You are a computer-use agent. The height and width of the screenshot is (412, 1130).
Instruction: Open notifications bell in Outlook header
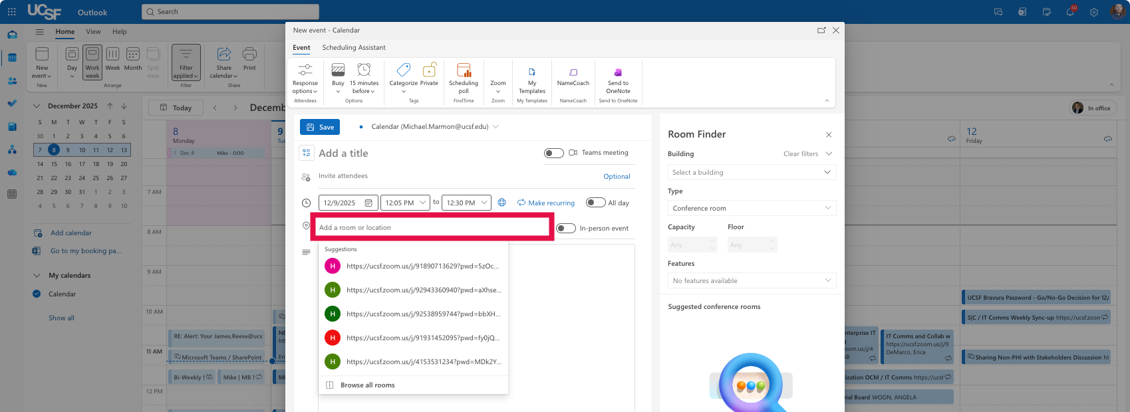point(1070,12)
